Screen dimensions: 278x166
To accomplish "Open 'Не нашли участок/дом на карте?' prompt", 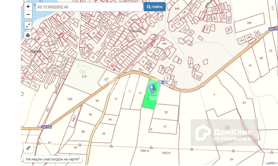I will pyautogui.click(x=53, y=159).
